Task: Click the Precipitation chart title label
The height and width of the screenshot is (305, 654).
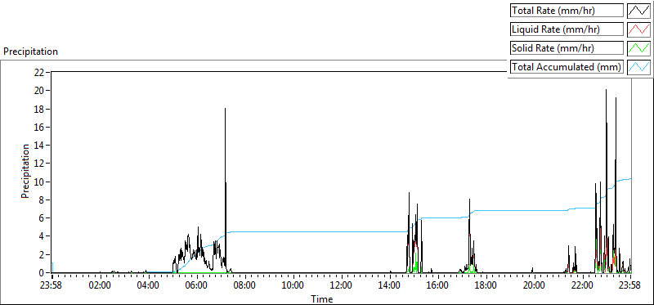Action: tap(30, 52)
